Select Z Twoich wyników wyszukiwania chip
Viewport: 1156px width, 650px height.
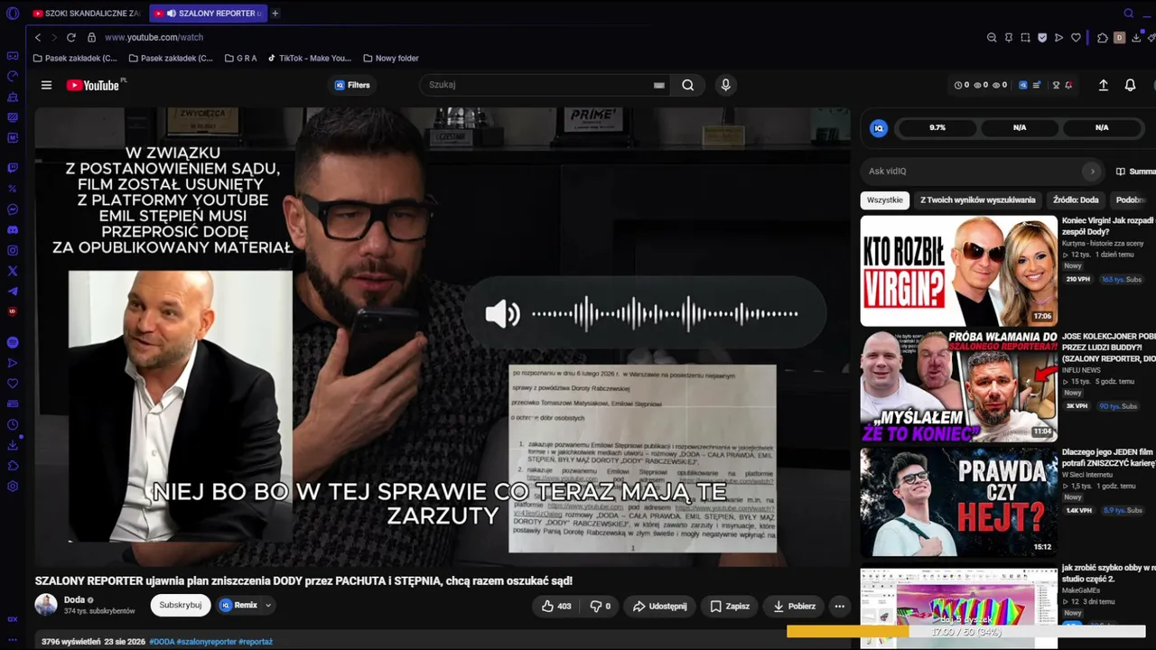pyautogui.click(x=977, y=200)
